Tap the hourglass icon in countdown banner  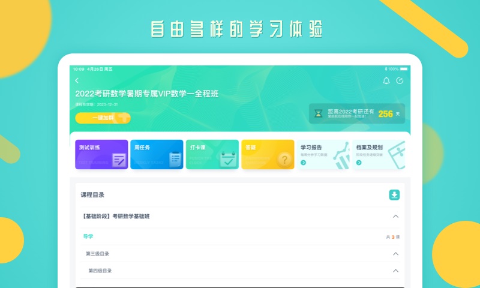click(x=319, y=113)
